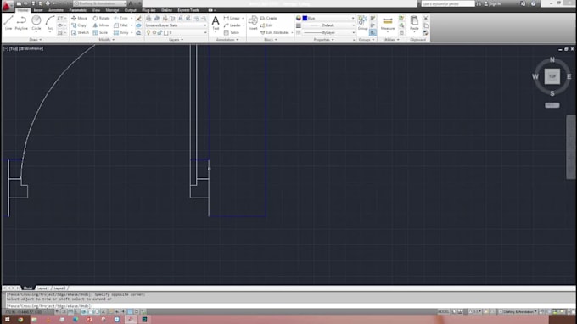Open the Default lineweight dropdown
Viewport: 577px width, 324px height.
[328, 25]
